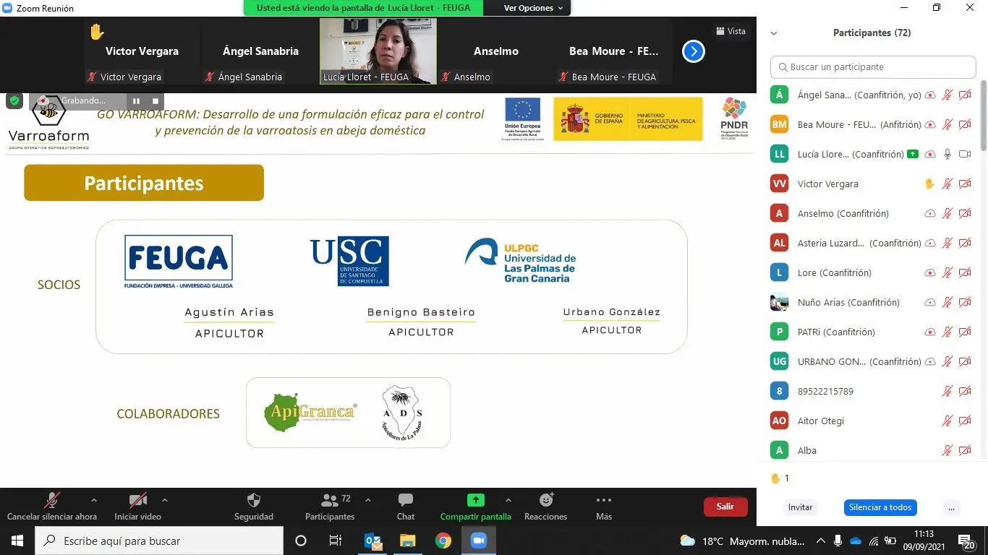Pause the recording

[136, 101]
